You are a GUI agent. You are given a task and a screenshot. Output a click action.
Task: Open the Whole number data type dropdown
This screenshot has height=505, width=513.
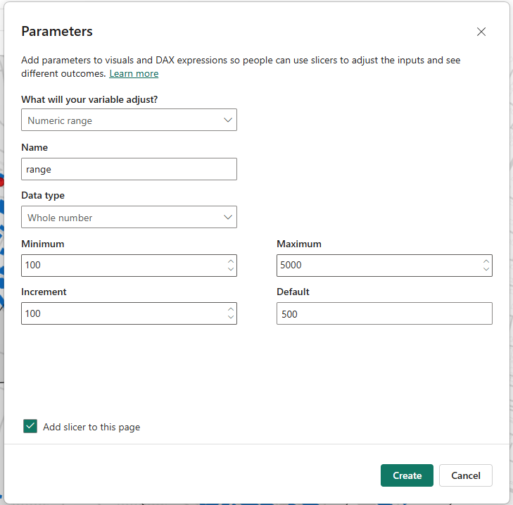(120, 218)
